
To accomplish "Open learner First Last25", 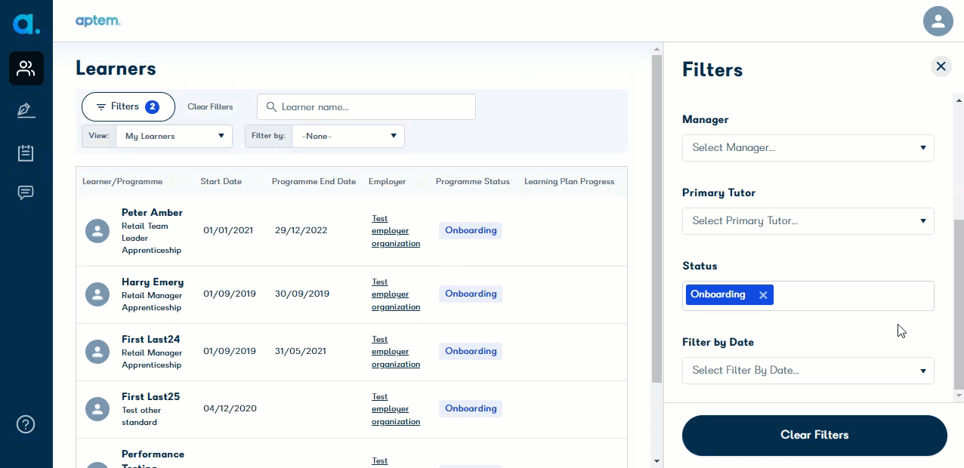I will (150, 397).
